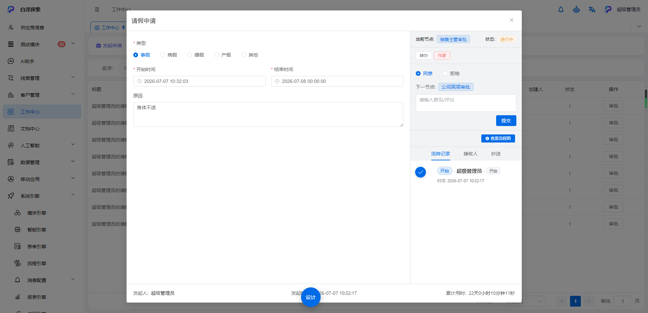Click the 报表引擎 icon in sidebar
Screen dimensions: 648x313
(x=18, y=297)
